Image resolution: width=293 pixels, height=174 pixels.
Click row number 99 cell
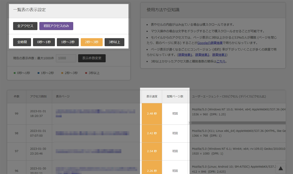[17, 114]
